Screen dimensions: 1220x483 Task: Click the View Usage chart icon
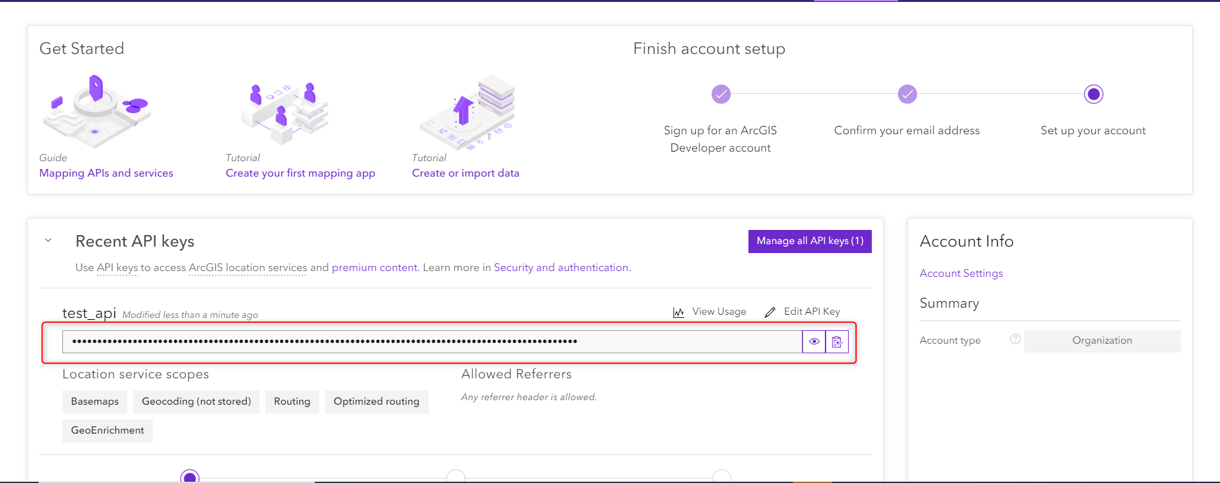click(678, 312)
